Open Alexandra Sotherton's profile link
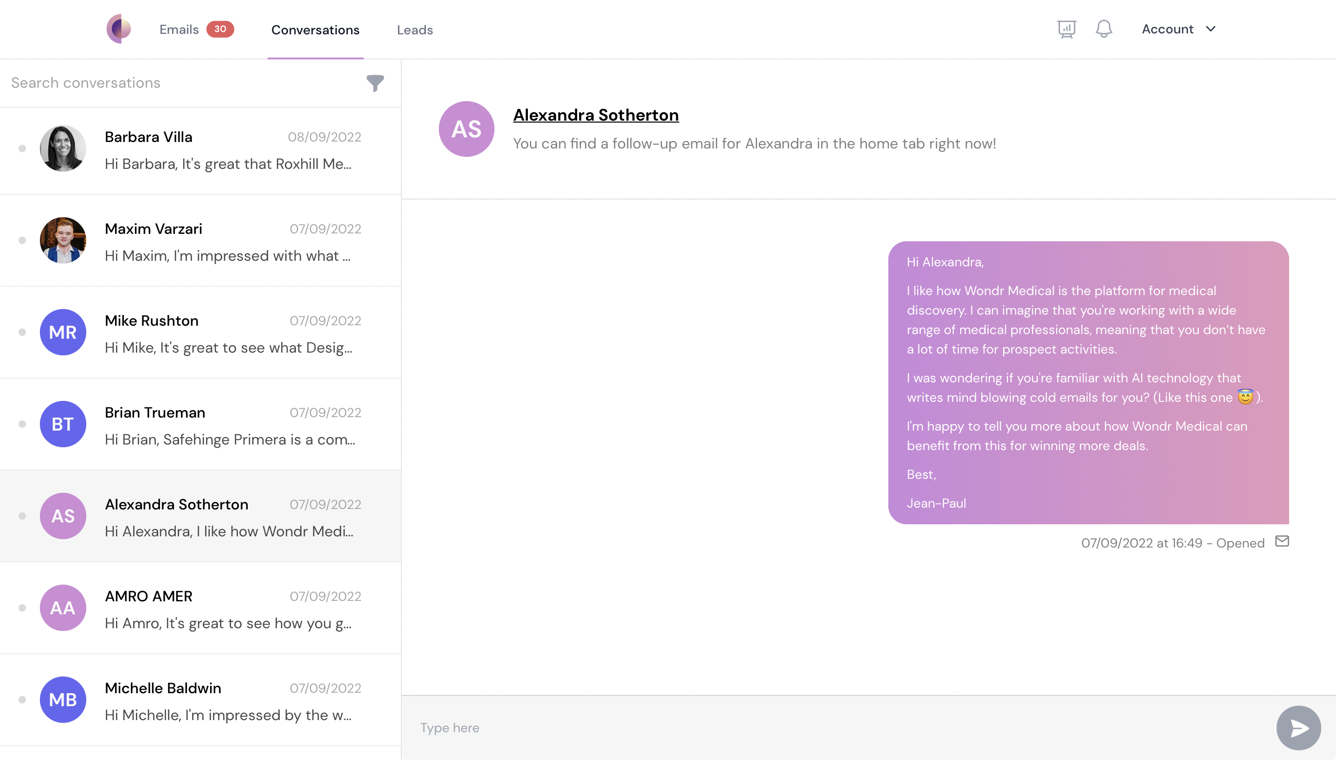The width and height of the screenshot is (1336, 760). [x=596, y=115]
